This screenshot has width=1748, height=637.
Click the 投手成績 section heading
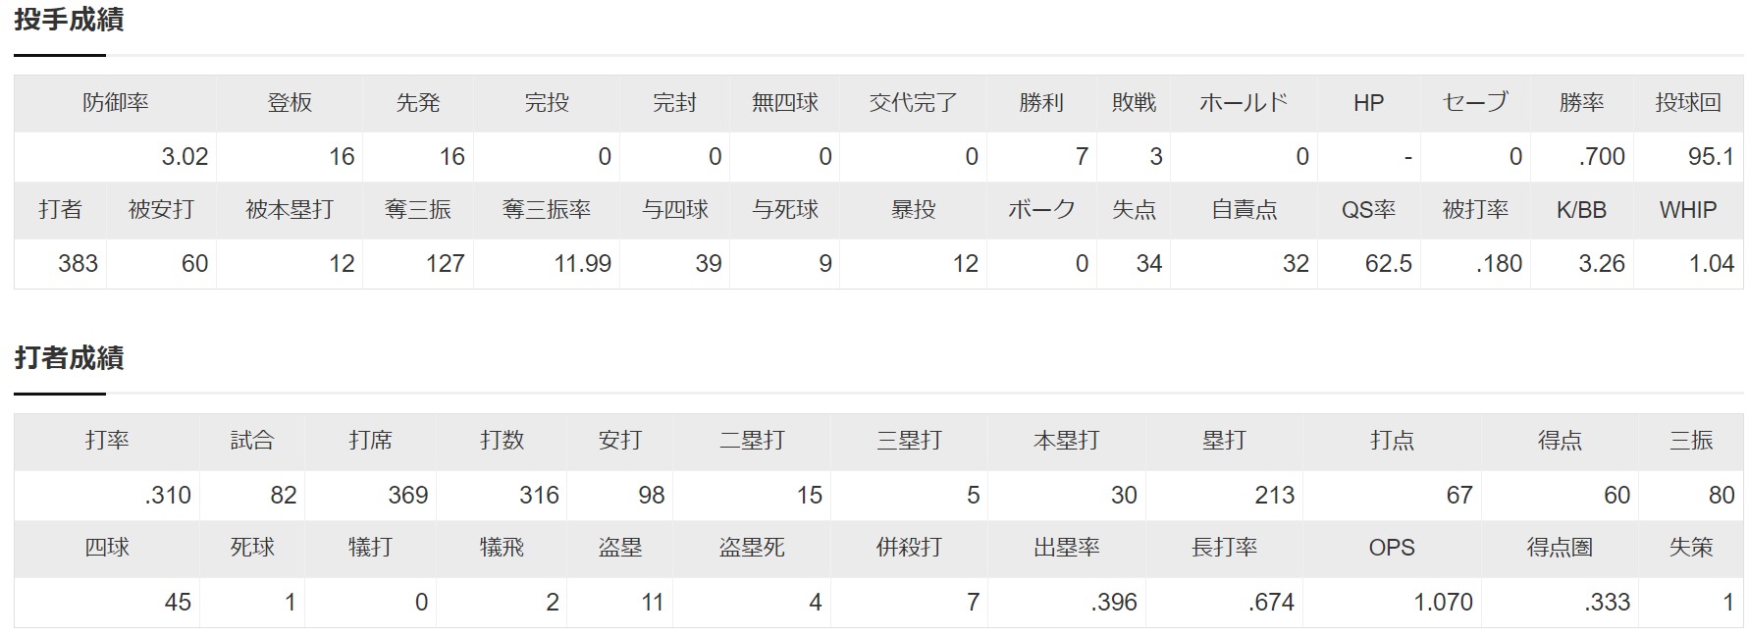point(69,20)
